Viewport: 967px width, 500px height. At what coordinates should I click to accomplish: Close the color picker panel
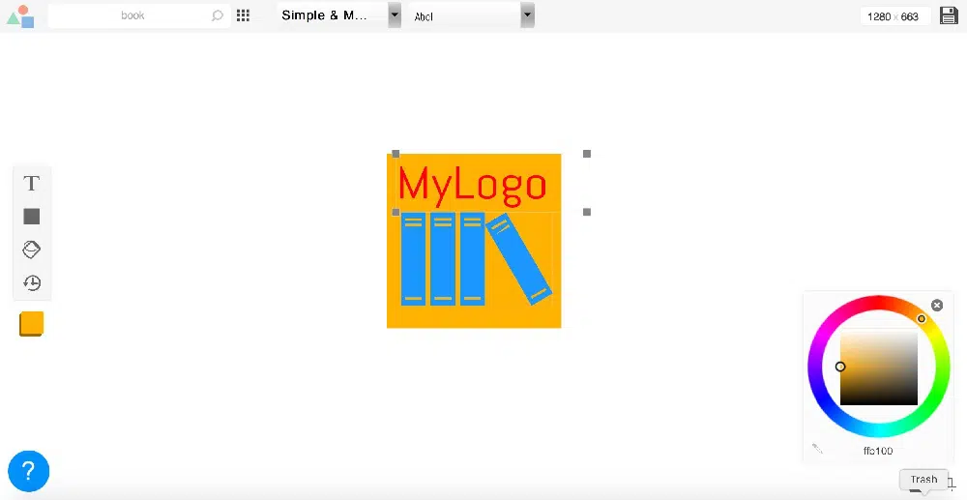click(936, 306)
